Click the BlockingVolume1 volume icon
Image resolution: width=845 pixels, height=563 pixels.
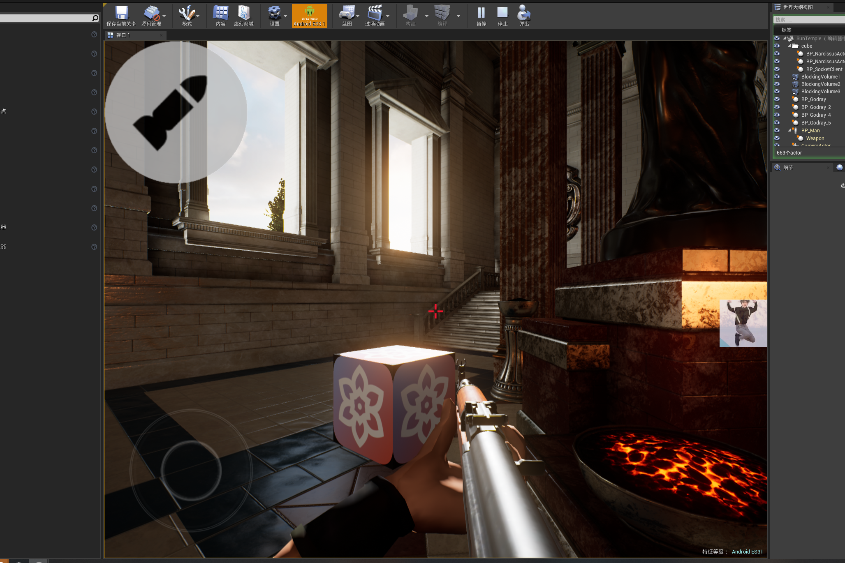point(795,77)
